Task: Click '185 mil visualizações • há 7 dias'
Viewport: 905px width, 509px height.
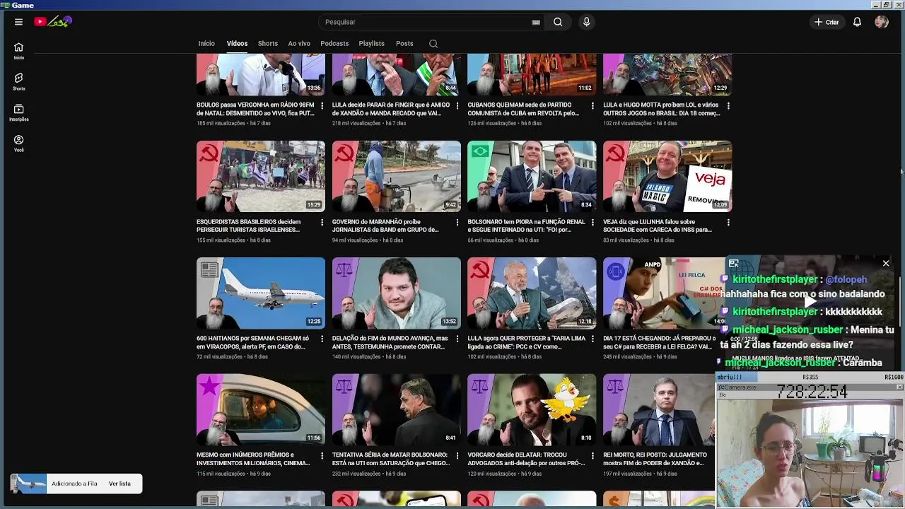Action: [233, 123]
